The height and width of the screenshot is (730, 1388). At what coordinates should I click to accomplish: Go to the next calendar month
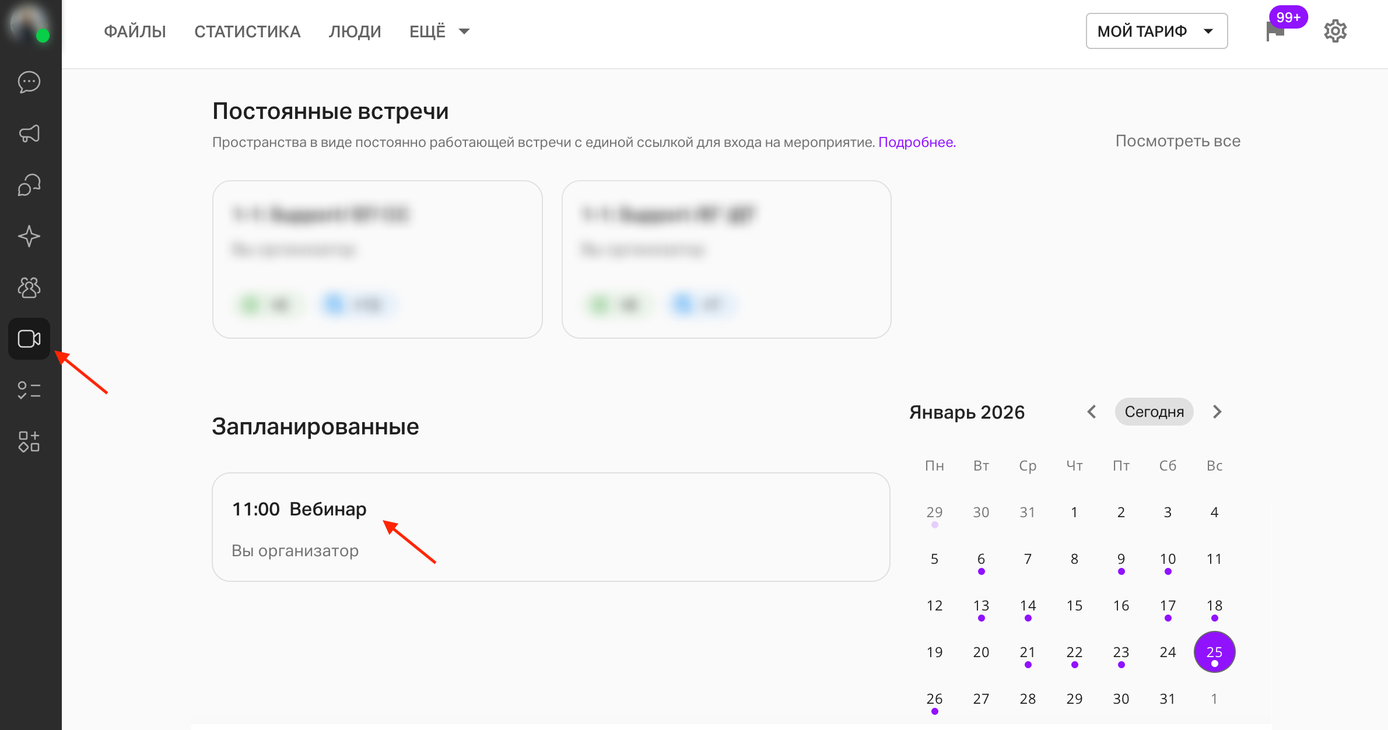click(x=1217, y=412)
